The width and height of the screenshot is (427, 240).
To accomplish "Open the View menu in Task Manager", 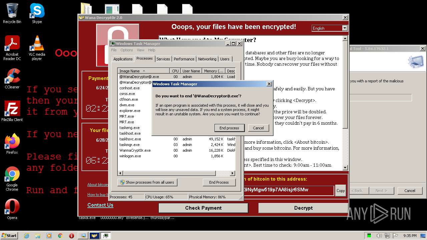I will pos(140,50).
